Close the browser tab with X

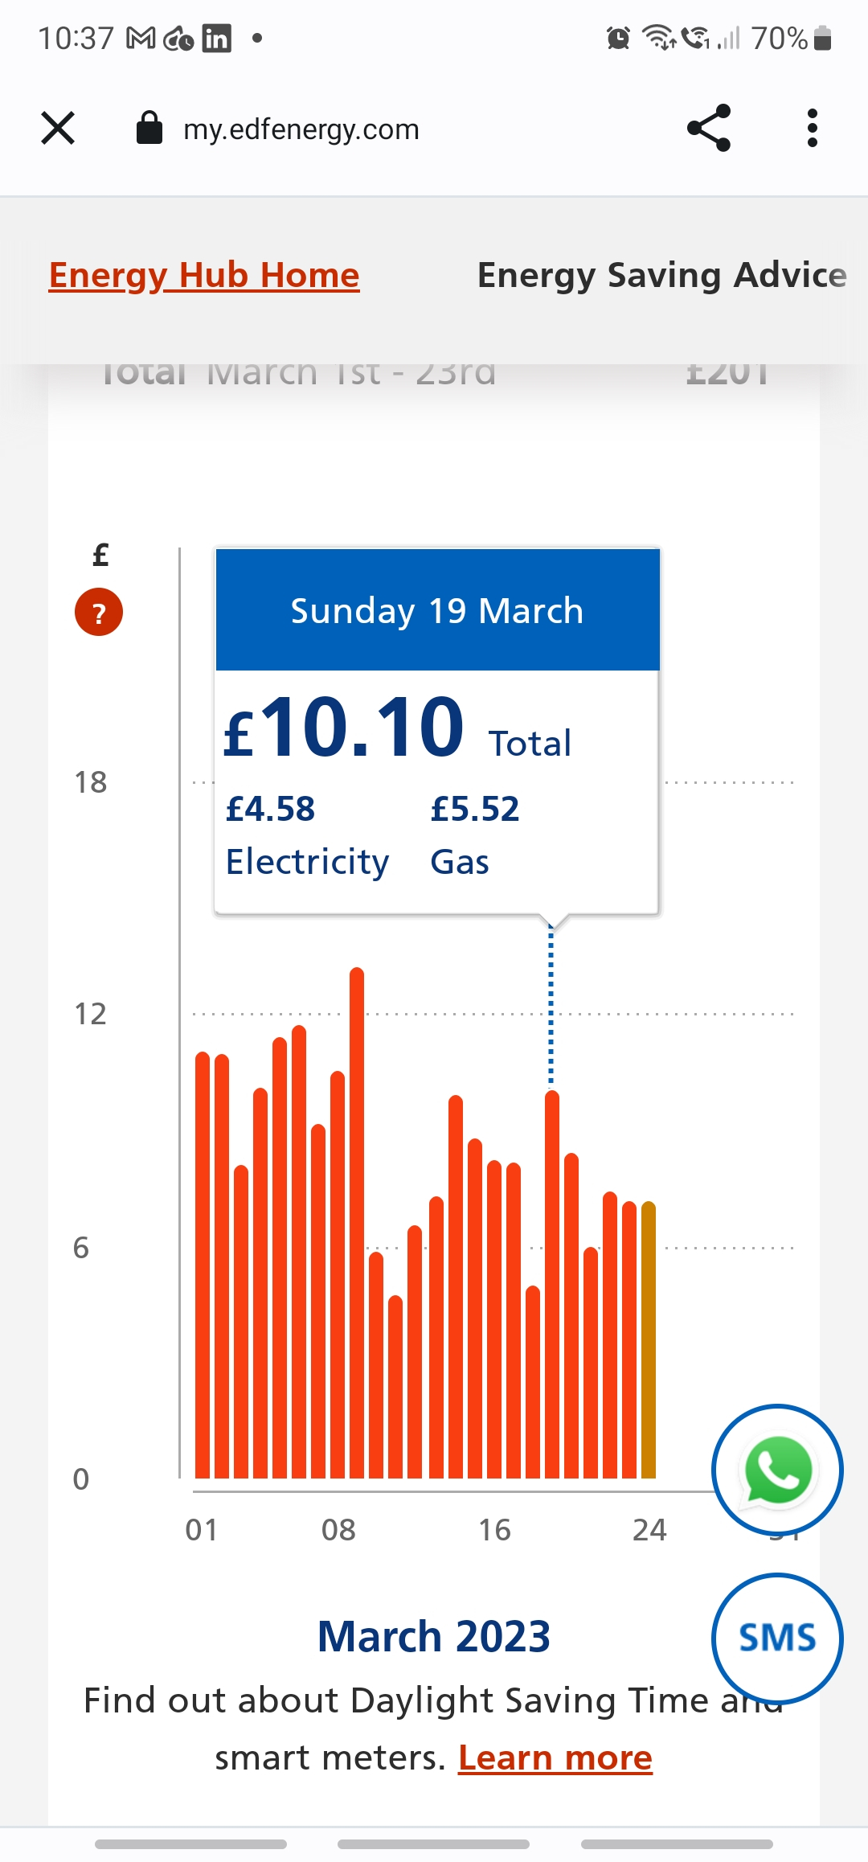click(58, 129)
